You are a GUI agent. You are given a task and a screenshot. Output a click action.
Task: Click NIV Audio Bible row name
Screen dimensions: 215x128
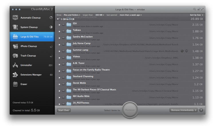(x=81, y=96)
